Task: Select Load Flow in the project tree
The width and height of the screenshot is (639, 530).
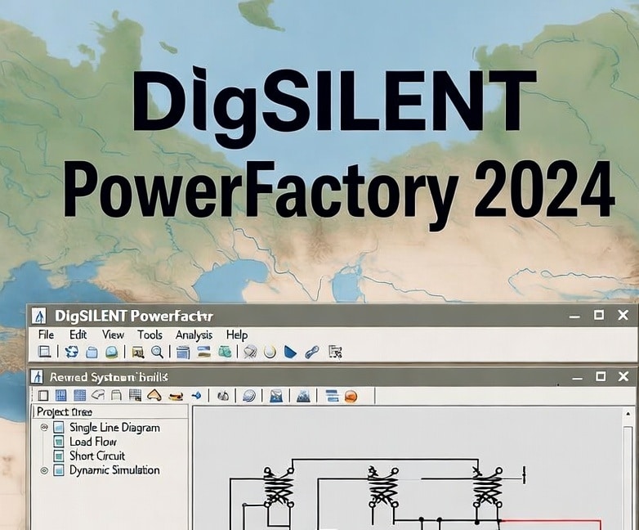Action: point(92,442)
